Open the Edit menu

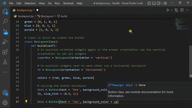[x=19, y=3]
